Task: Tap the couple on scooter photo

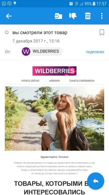Action: (x=54, y=119)
